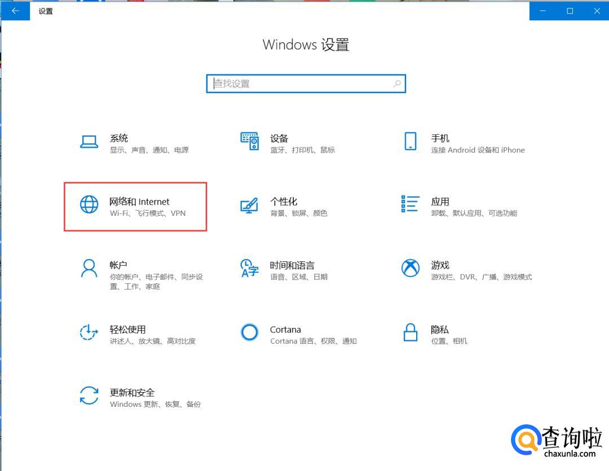Open 游戏 settings label
The width and height of the screenshot is (609, 471).
point(440,265)
